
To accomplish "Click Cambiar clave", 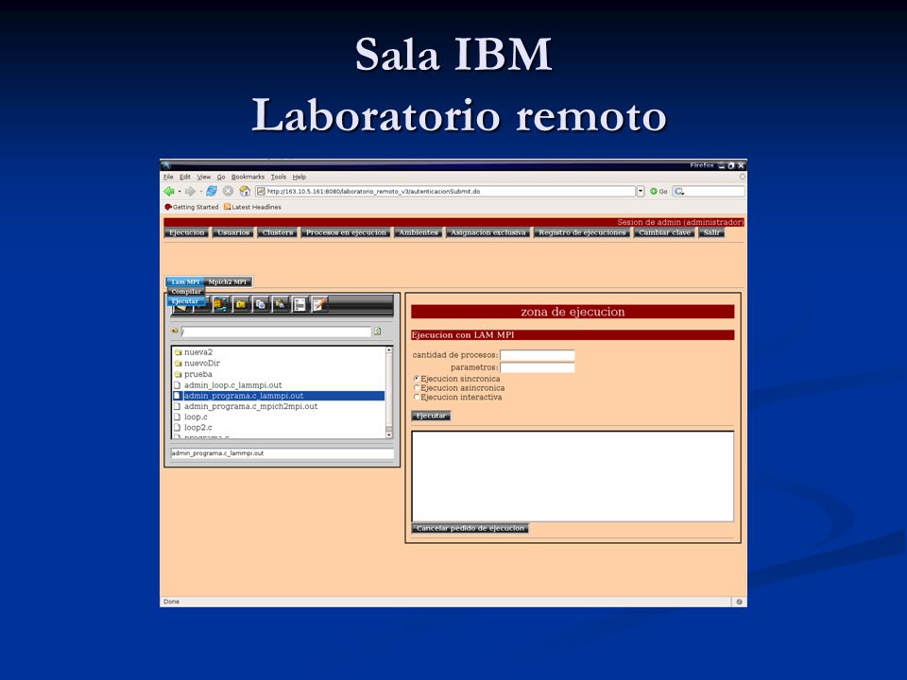I will coord(664,232).
